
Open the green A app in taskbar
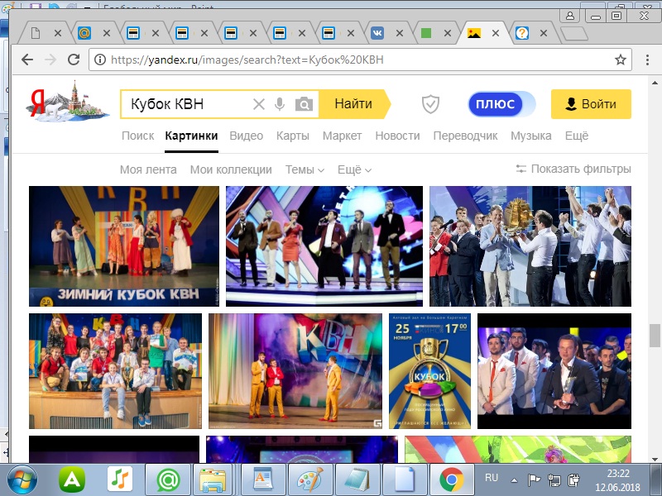[72, 479]
